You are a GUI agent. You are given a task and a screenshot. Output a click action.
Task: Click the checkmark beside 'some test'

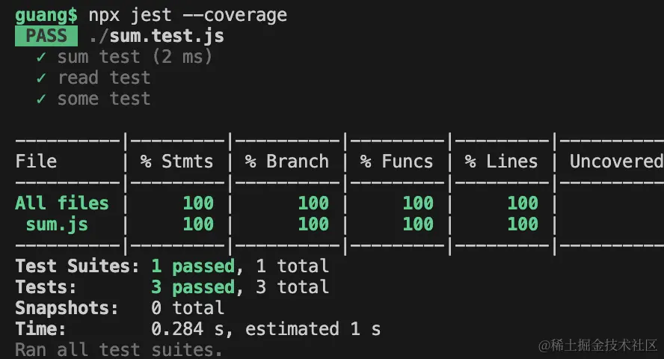click(41, 99)
